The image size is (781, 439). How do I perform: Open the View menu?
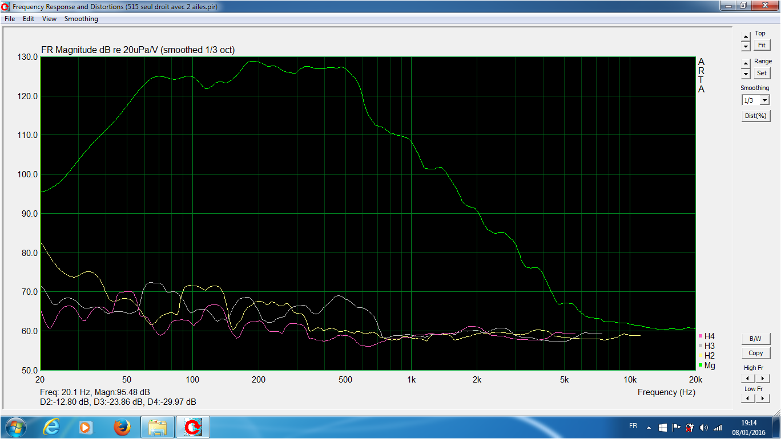[x=49, y=19]
